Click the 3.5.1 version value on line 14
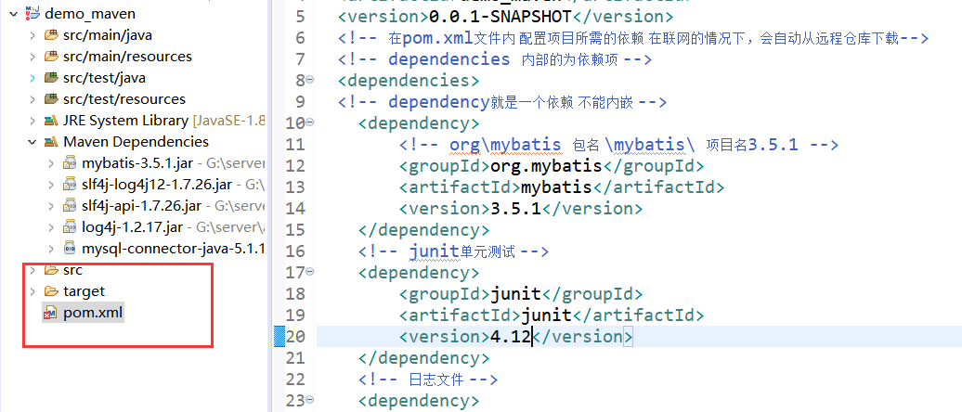This screenshot has width=962, height=412. point(515,208)
